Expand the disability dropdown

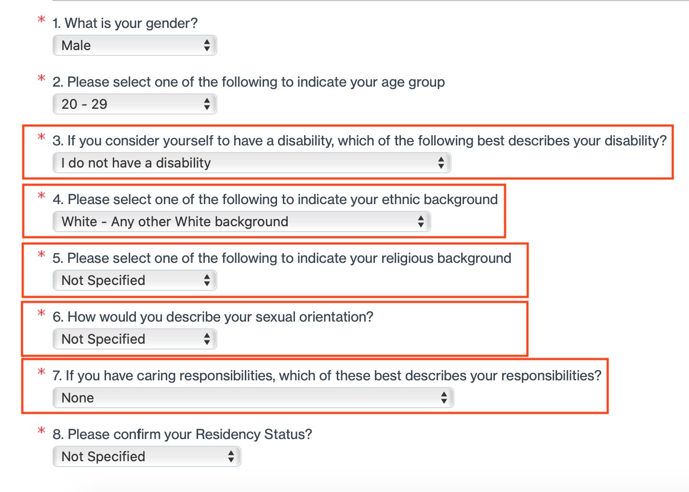click(251, 163)
